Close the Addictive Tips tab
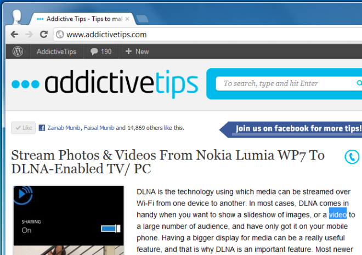 127,19
